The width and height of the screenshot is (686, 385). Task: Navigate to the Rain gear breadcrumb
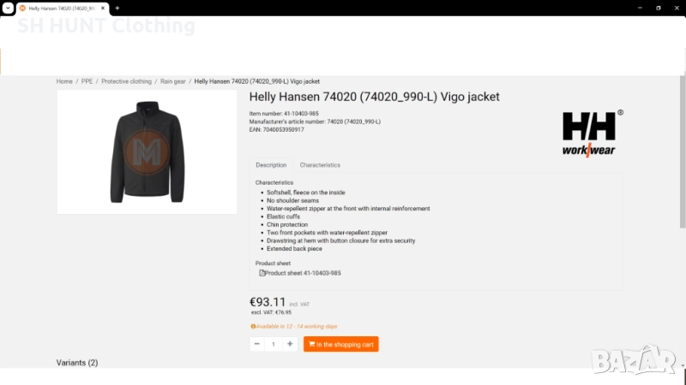tap(173, 81)
